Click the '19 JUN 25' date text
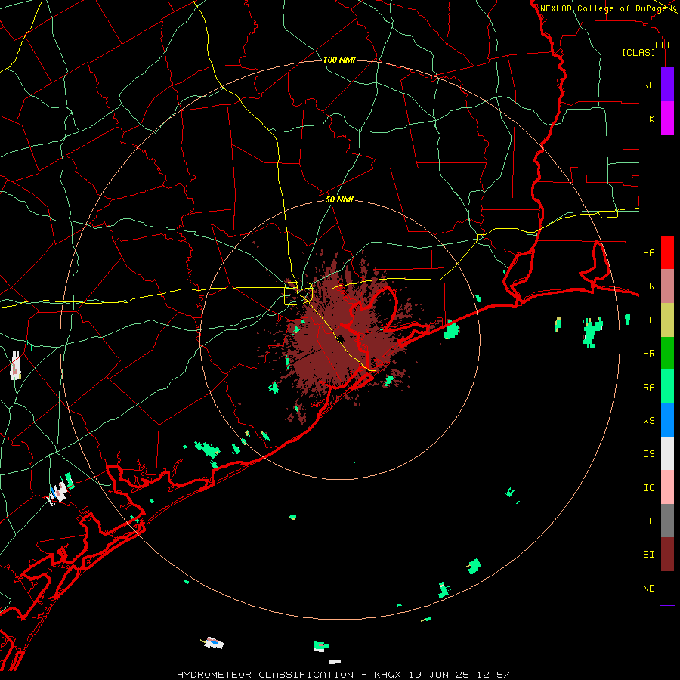The height and width of the screenshot is (680, 680). click(x=438, y=675)
